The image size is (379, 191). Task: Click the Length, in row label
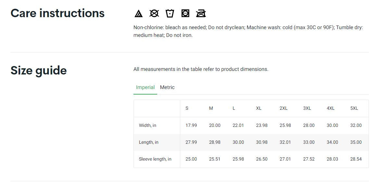tap(148, 142)
